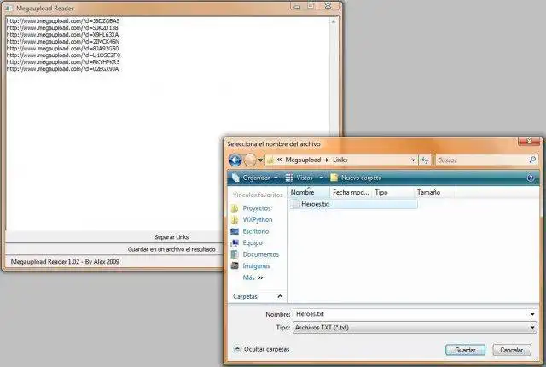
Task: Click the link ending X9HL63XA
Action: tap(62, 35)
